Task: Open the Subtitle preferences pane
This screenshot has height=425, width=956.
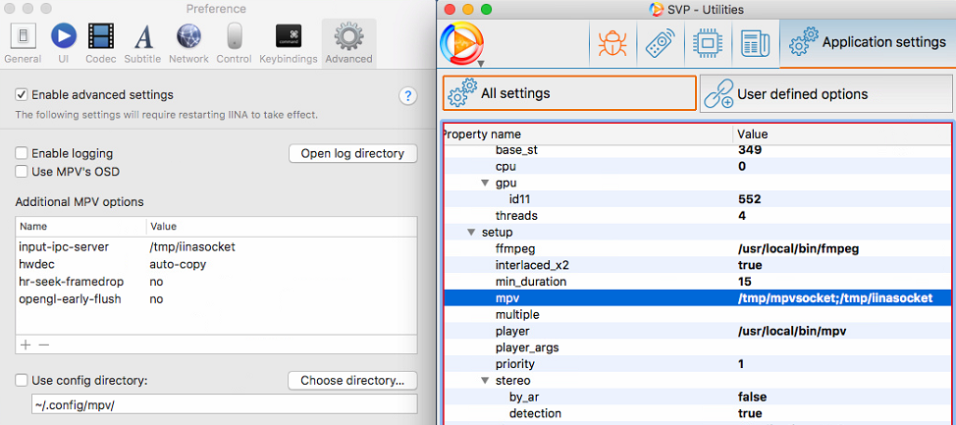Action: [142, 41]
